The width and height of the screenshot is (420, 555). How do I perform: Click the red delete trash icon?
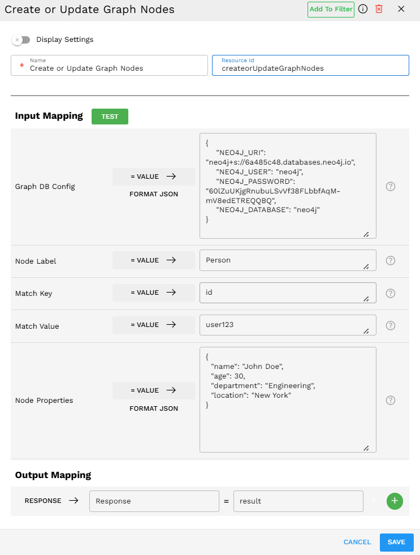click(x=379, y=9)
